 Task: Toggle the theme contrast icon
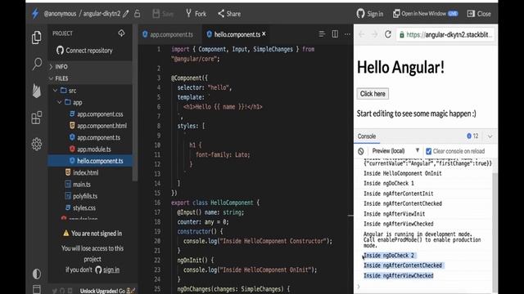pos(37,274)
